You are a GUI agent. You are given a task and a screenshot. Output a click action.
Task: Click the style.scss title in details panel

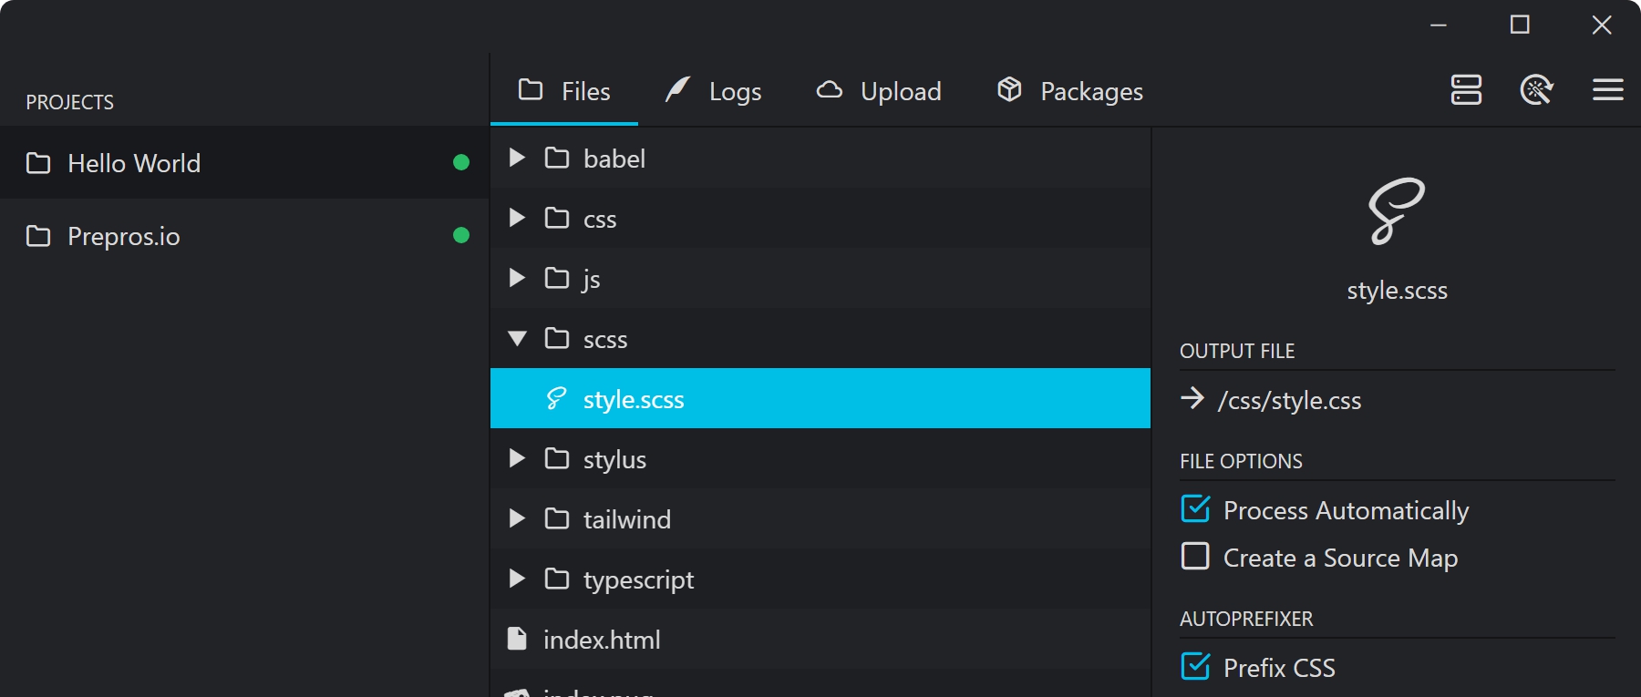[1398, 291]
